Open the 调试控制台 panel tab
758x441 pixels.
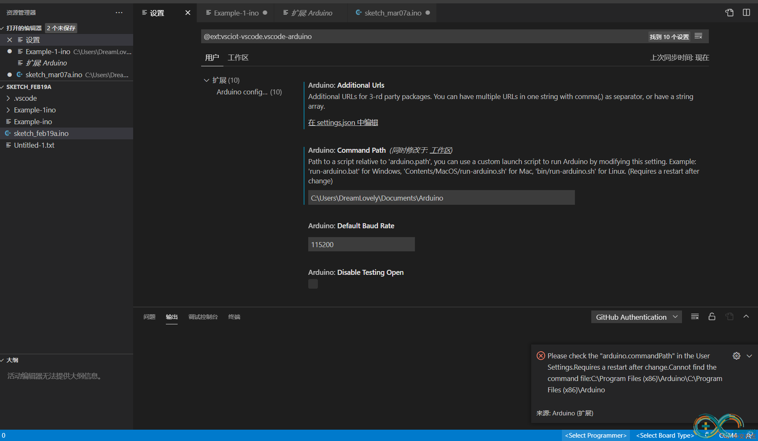[x=203, y=317]
